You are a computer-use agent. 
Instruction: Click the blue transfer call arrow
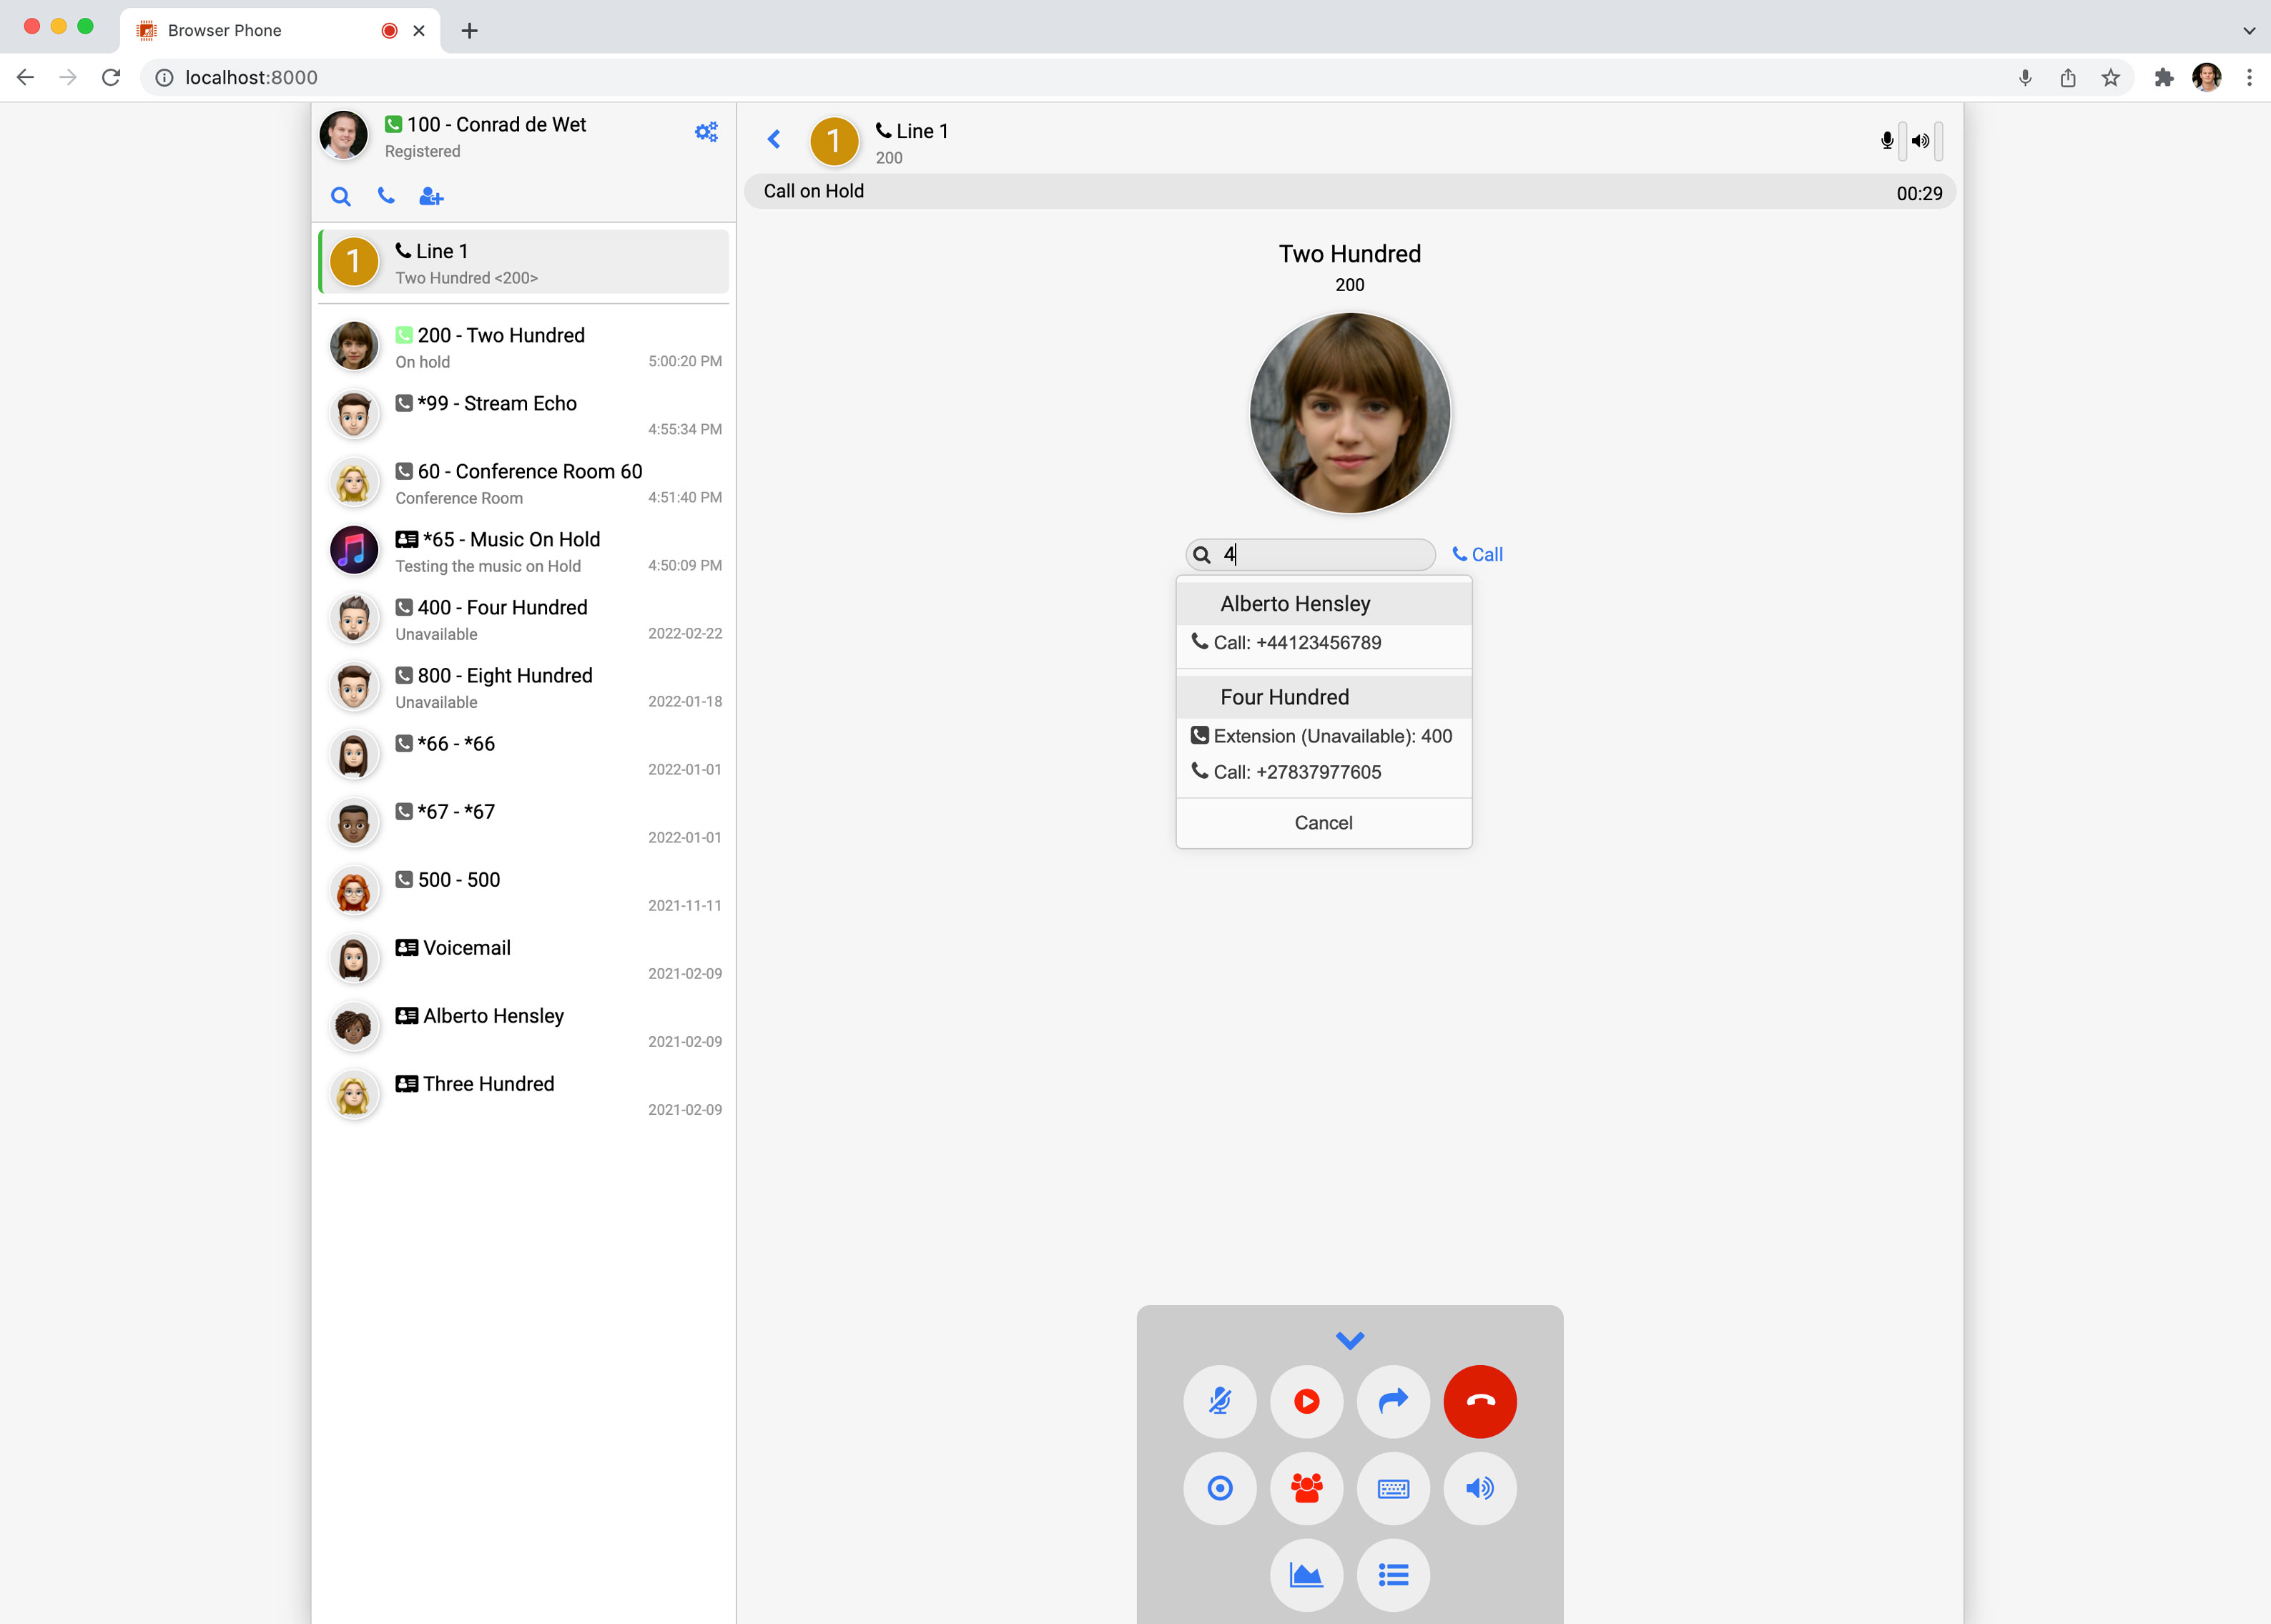(1392, 1401)
